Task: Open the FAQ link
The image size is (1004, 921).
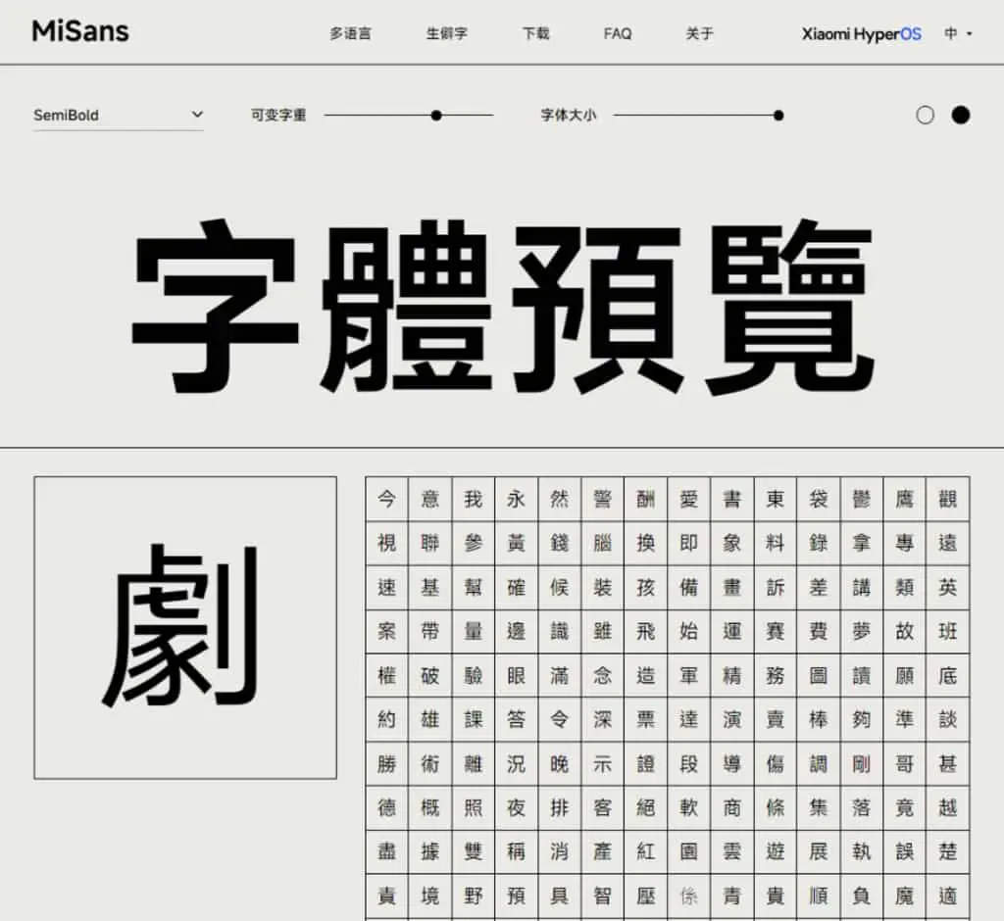Action: [618, 33]
